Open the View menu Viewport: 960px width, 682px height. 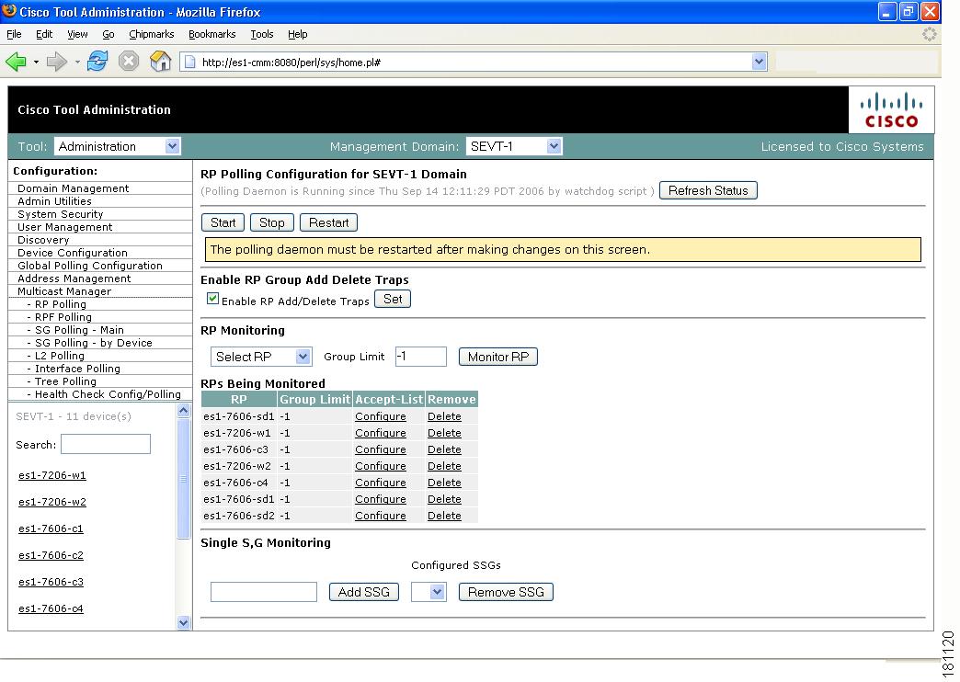[77, 34]
